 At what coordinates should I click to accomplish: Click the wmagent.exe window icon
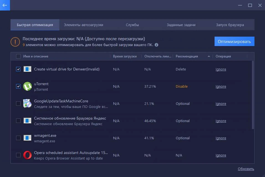click(x=27, y=138)
